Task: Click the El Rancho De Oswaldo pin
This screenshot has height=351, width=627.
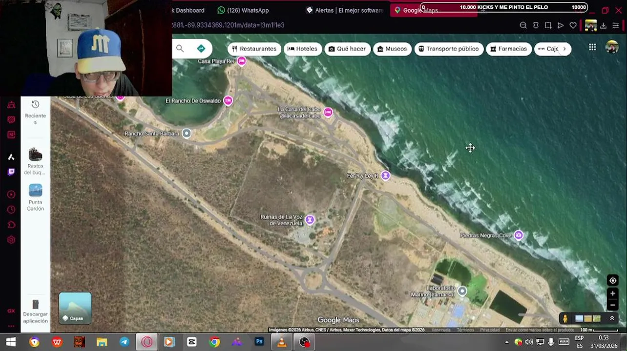Action: coord(228,100)
